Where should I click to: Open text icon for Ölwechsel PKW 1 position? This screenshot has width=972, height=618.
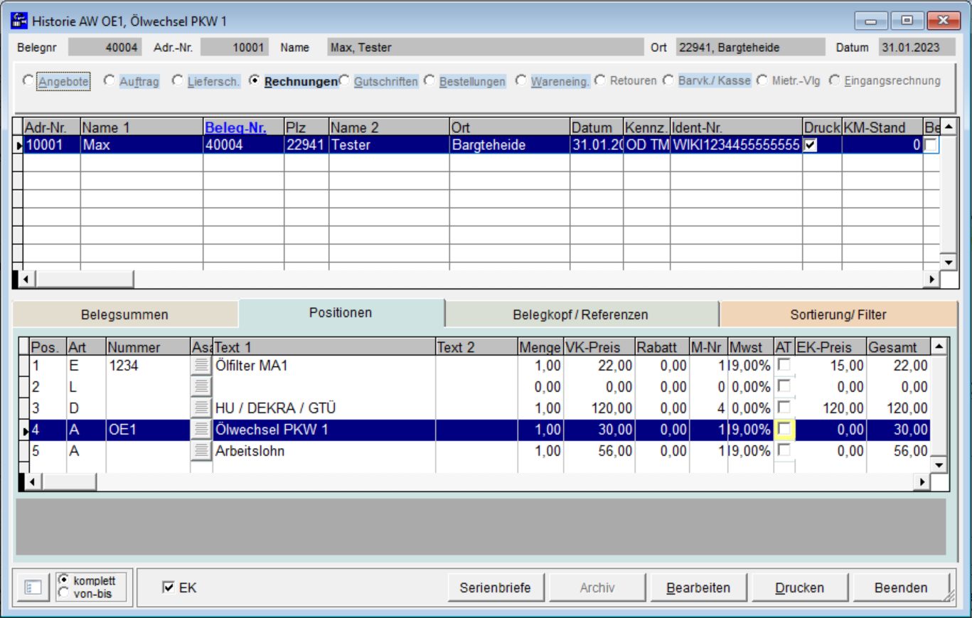202,430
